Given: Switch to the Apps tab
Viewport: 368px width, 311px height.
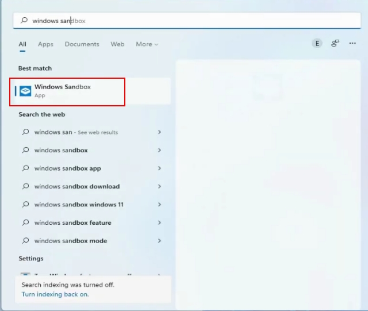Looking at the screenshot, I should point(45,44).
